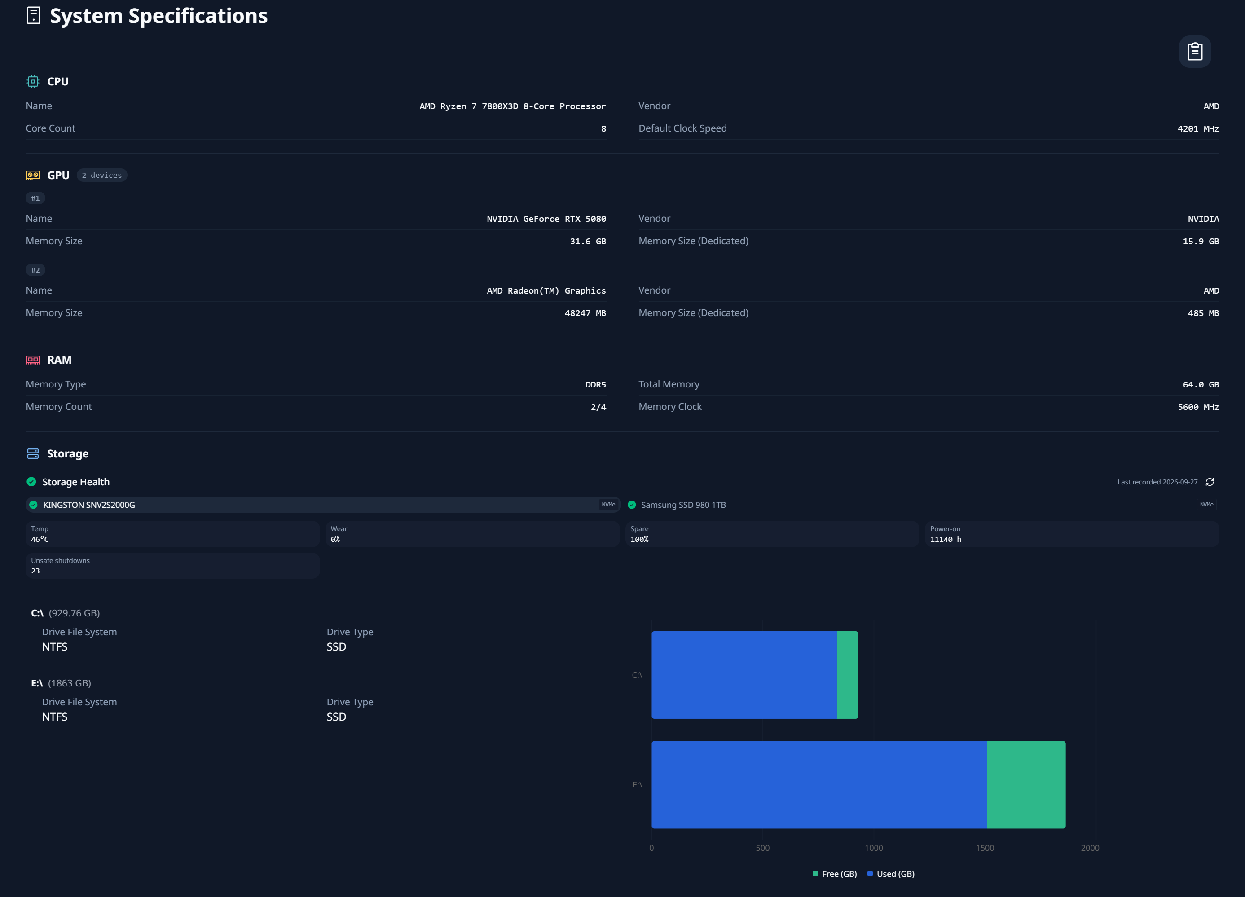Click the 2 devices GPU badge

click(x=102, y=175)
